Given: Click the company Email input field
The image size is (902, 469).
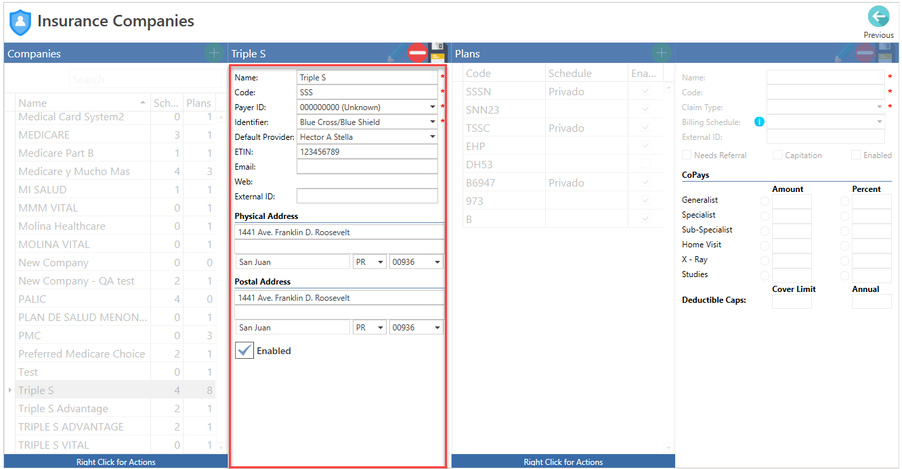Looking at the screenshot, I should point(367,166).
